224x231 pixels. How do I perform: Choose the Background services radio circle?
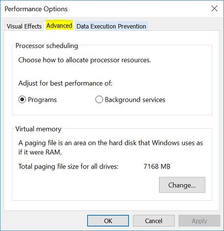[x=99, y=100]
